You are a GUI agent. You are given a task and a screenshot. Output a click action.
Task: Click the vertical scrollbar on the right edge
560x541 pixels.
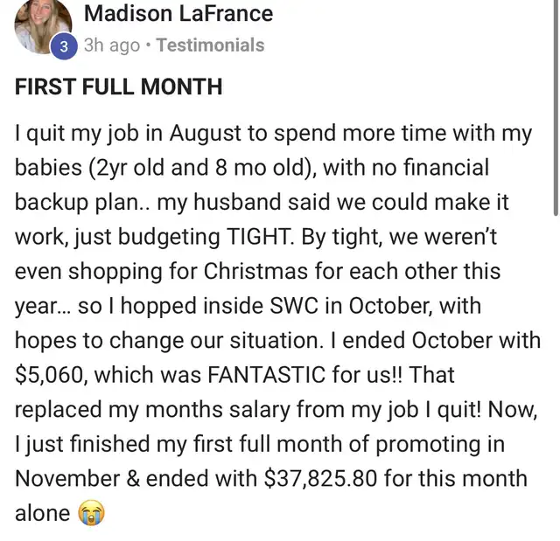tap(556, 107)
